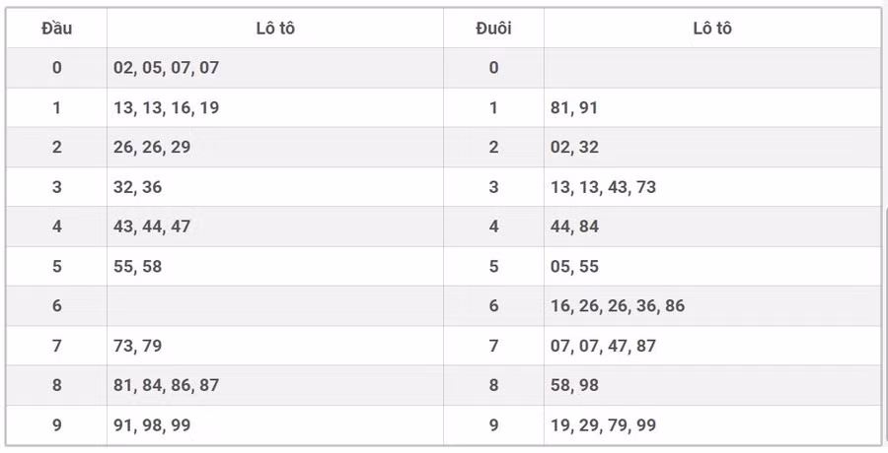Click the Lô tô header beside Đầu
Image resolution: width=888 pixels, height=453 pixels.
coord(274,29)
